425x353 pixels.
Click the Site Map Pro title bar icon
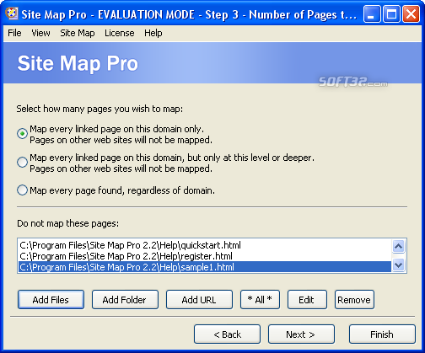12,13
